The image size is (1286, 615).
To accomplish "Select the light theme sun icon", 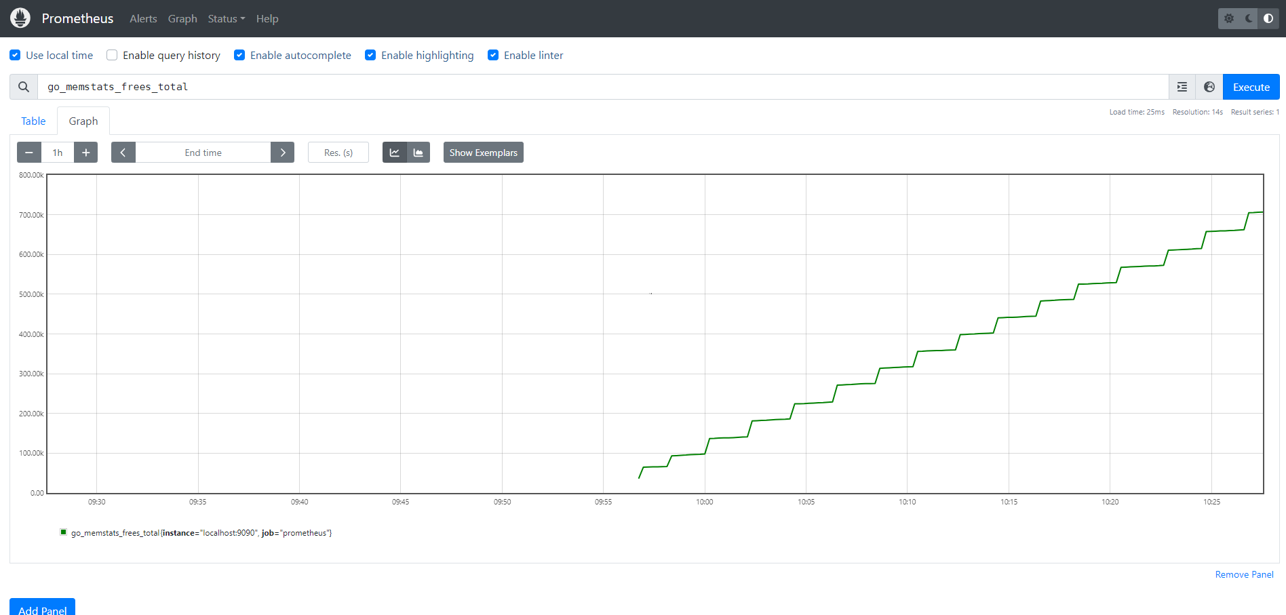I will pos(1229,18).
